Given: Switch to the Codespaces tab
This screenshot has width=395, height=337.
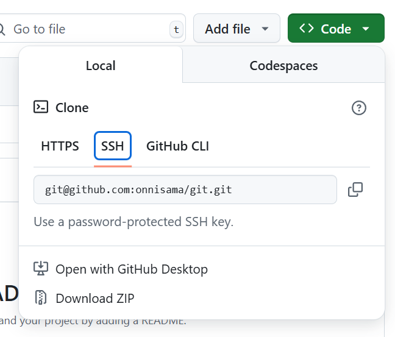Looking at the screenshot, I should [x=283, y=66].
